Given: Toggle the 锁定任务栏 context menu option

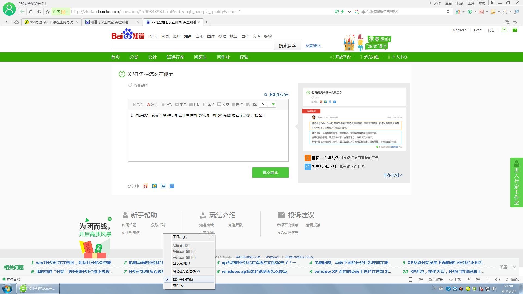Looking at the screenshot, I should pyautogui.click(x=183, y=279).
